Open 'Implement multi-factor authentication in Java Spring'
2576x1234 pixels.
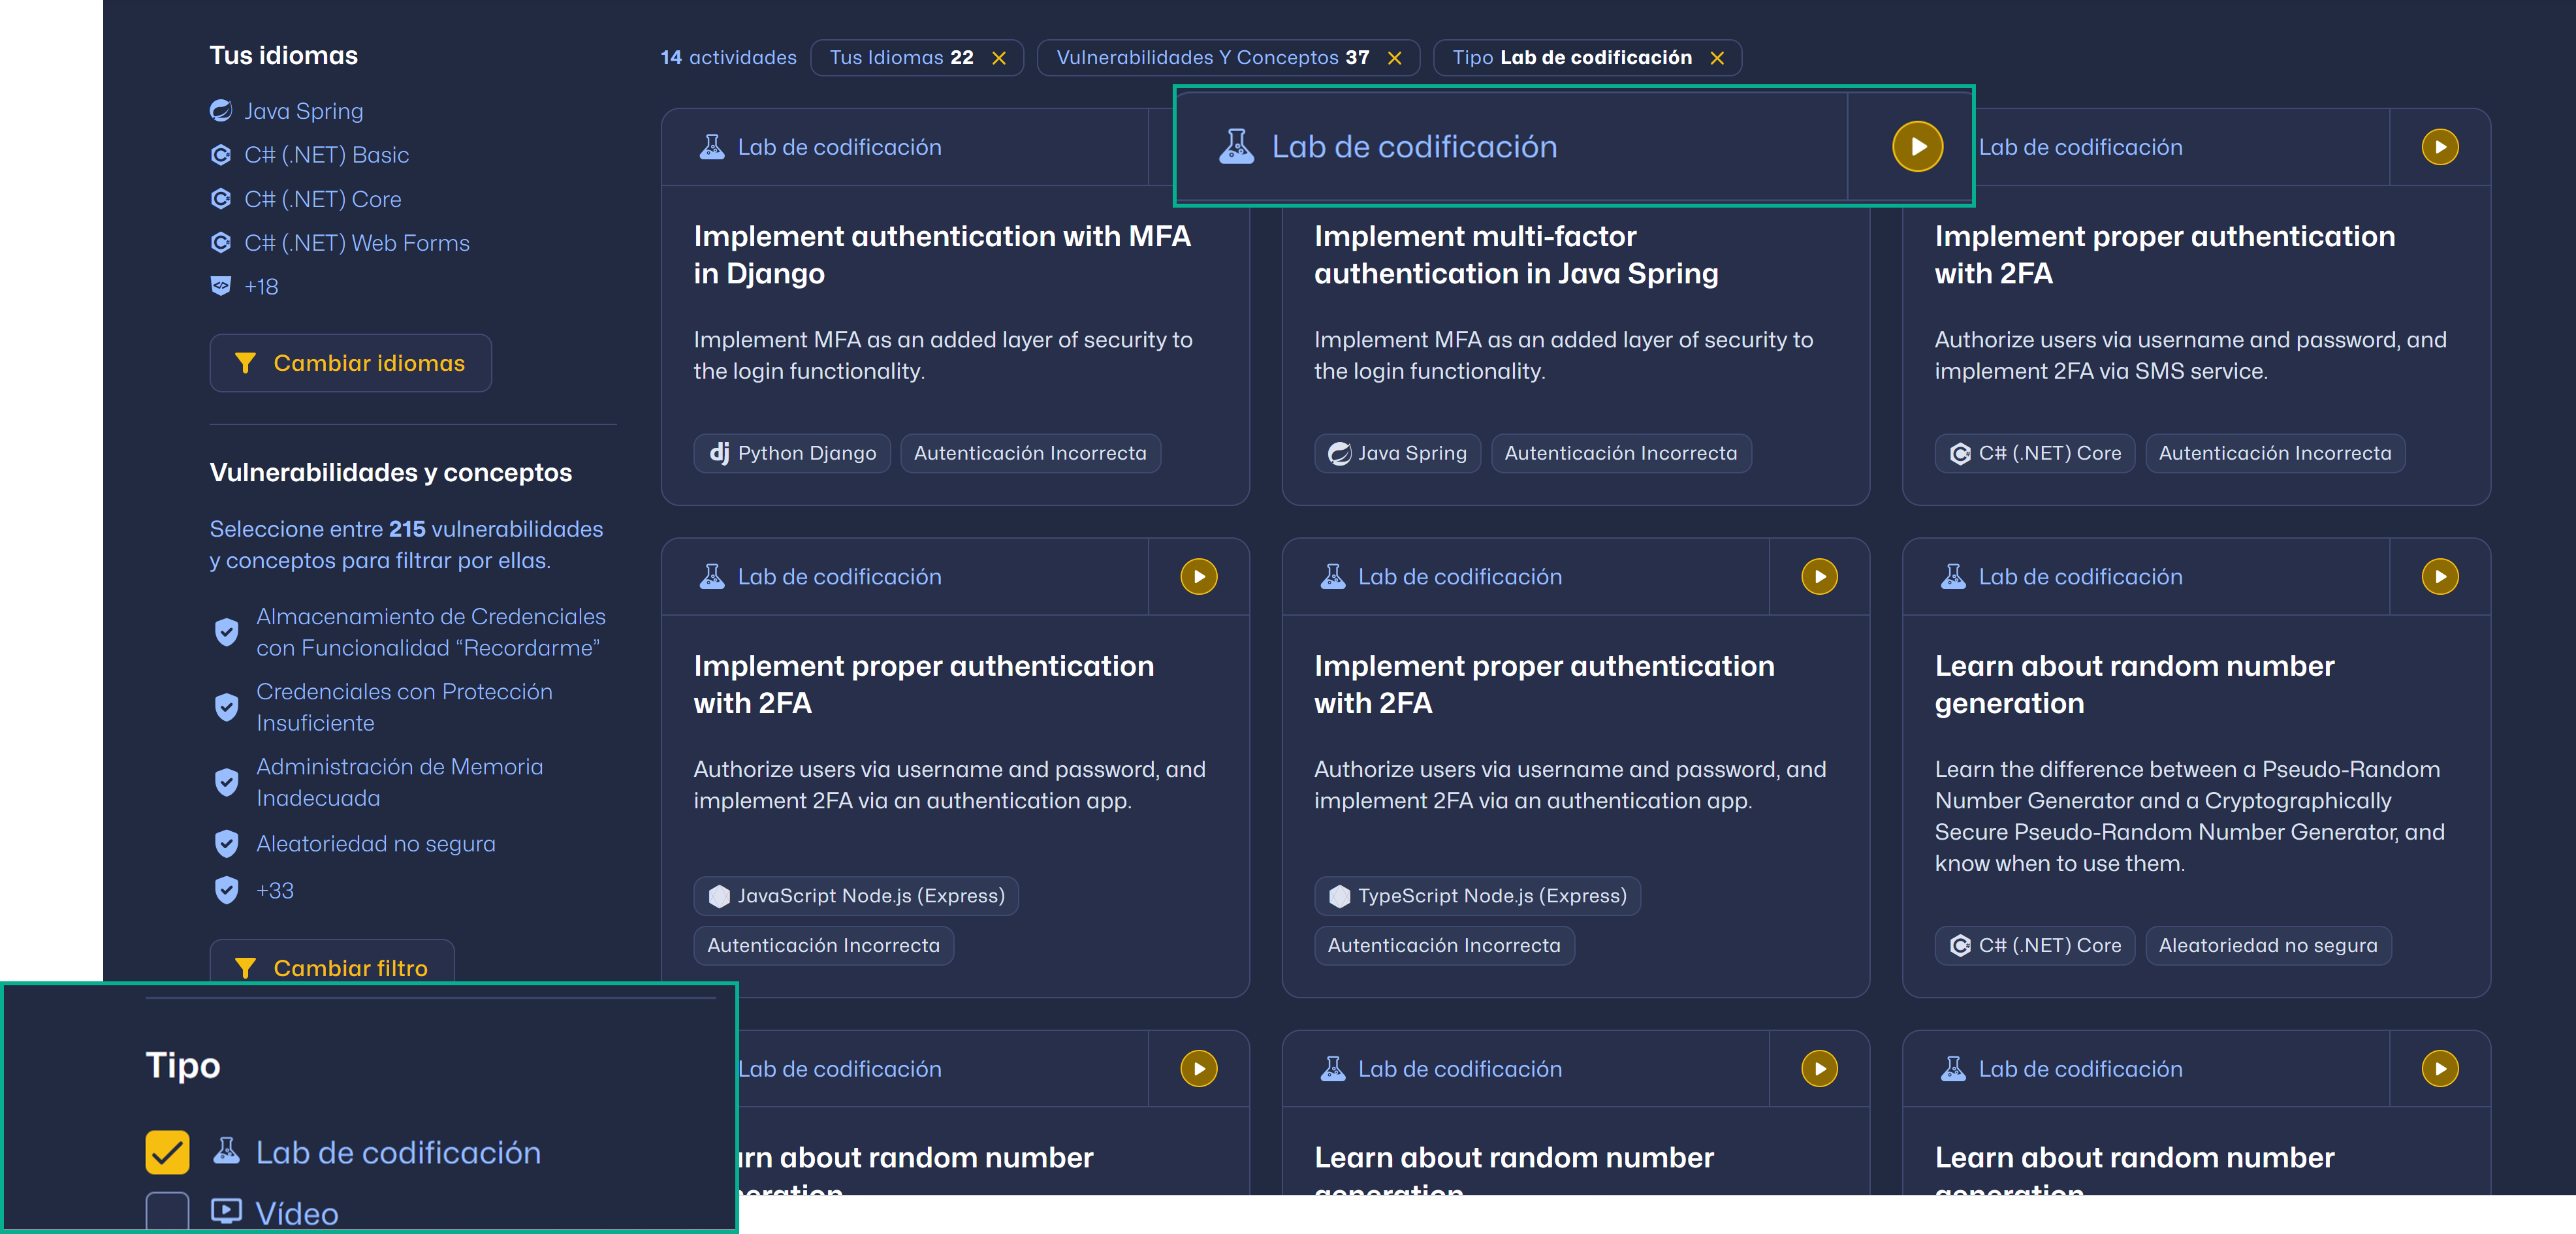1516,255
